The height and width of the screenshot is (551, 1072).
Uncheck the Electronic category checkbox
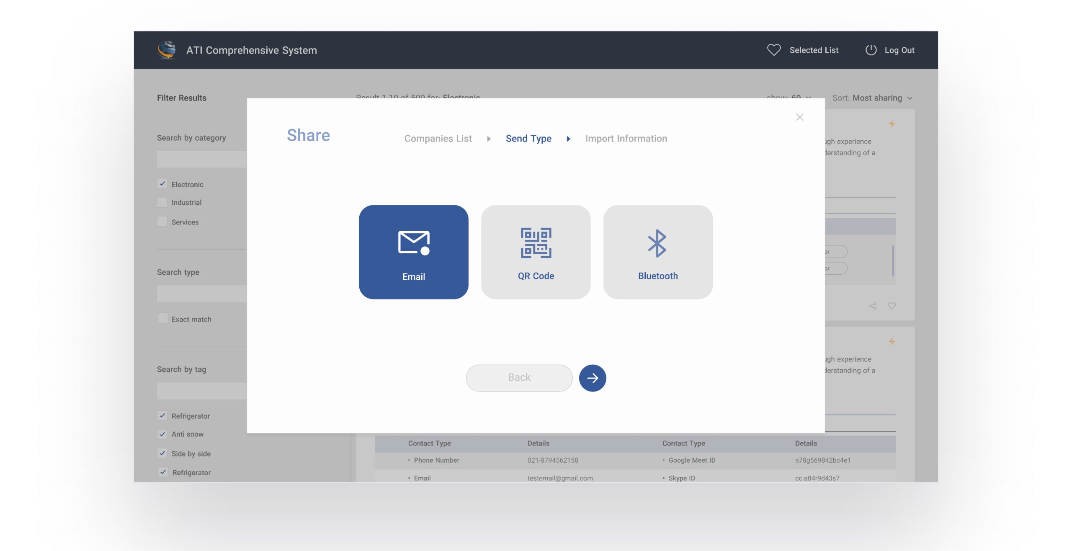click(162, 184)
